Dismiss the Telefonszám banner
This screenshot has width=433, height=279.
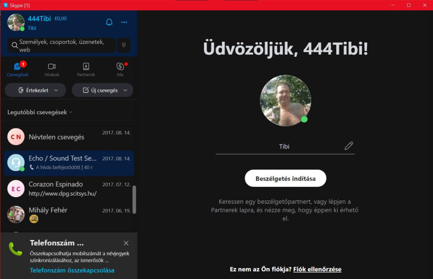click(126, 243)
